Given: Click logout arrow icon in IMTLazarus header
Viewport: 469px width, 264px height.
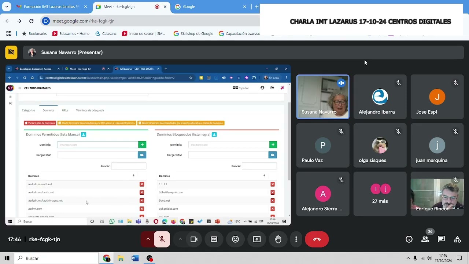Looking at the screenshot, I should click(x=272, y=88).
